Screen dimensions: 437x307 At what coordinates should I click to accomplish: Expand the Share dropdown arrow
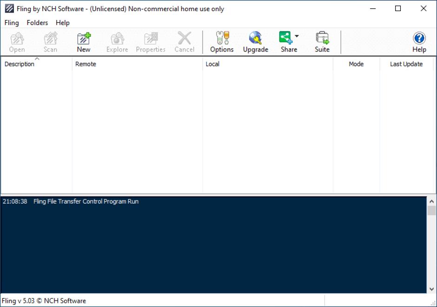297,36
